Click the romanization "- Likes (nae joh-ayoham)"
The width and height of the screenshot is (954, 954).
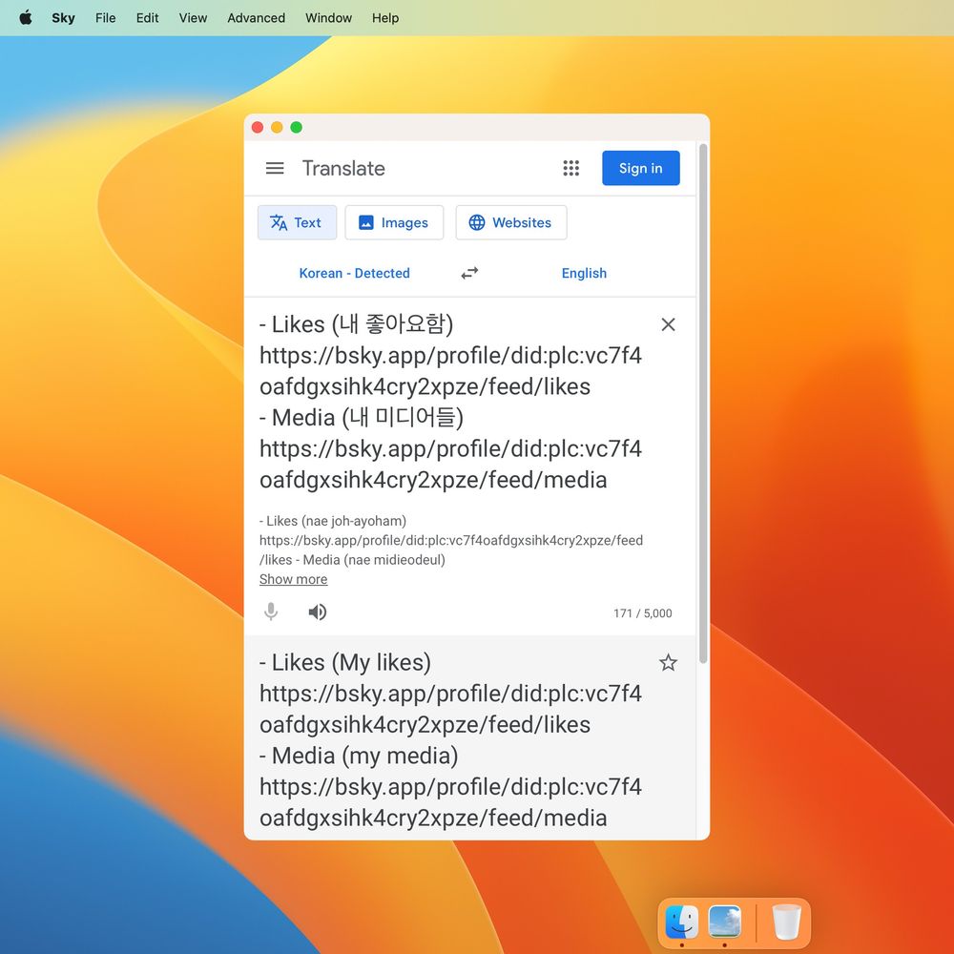point(333,521)
